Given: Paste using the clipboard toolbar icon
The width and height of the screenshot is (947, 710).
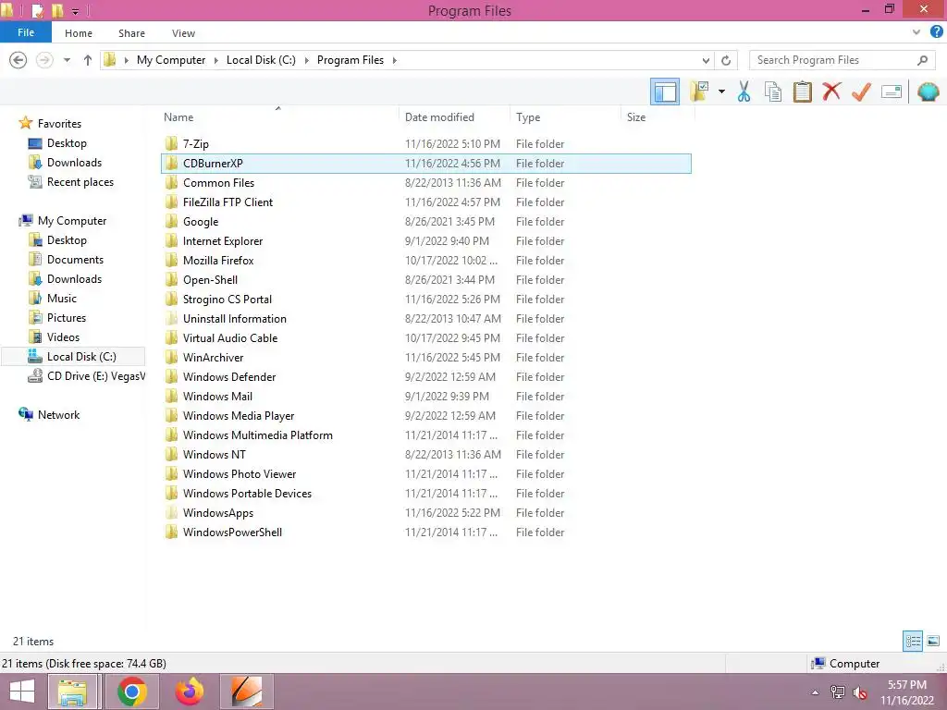Looking at the screenshot, I should pyautogui.click(x=802, y=92).
